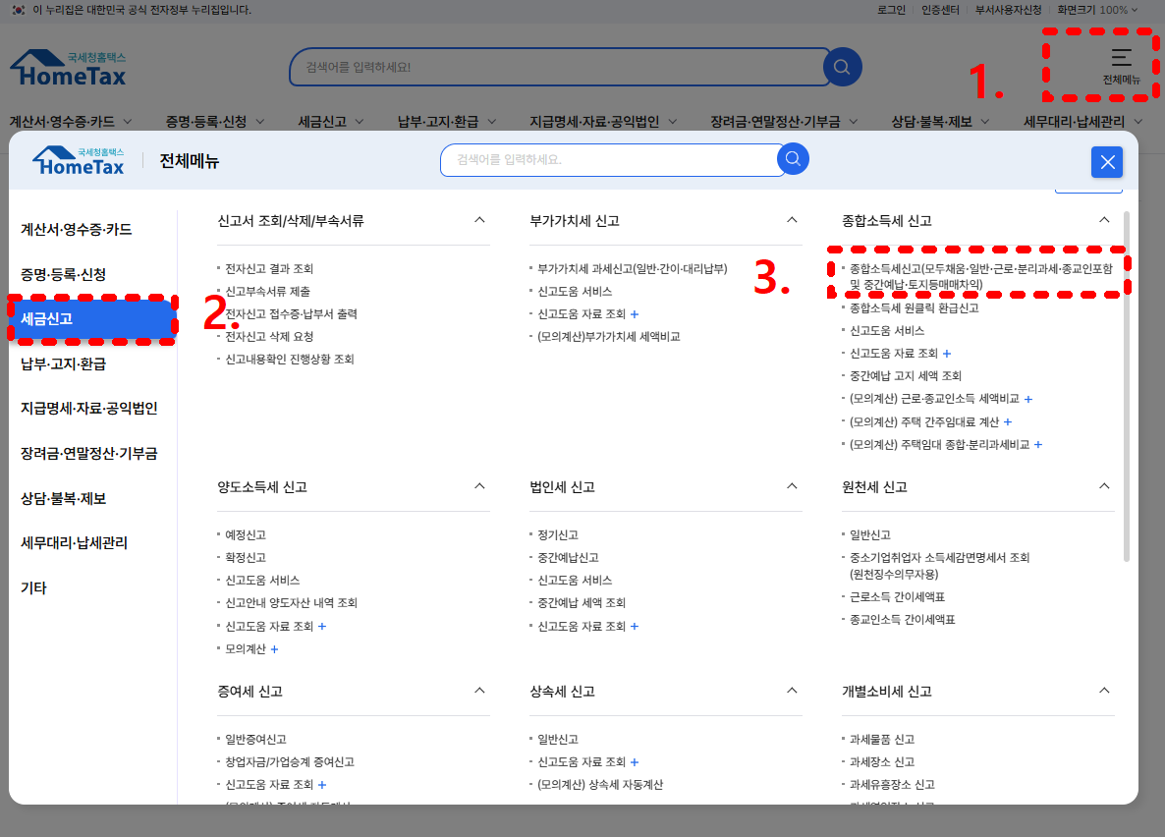Click the search magnifier in the page header

(x=842, y=67)
